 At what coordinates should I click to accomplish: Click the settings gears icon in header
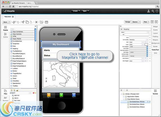click(x=153, y=11)
